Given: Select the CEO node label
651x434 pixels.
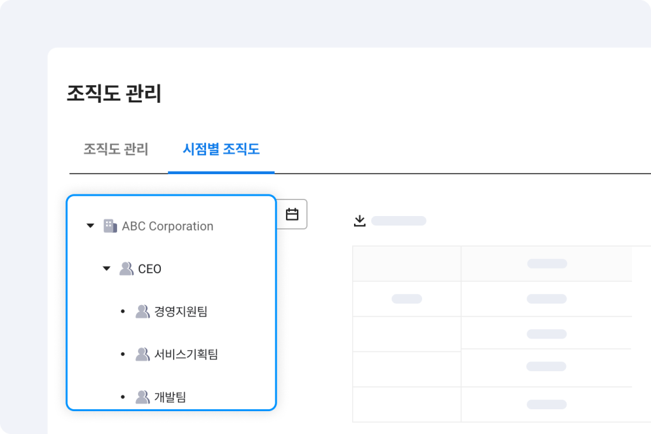Looking at the screenshot, I should (150, 269).
